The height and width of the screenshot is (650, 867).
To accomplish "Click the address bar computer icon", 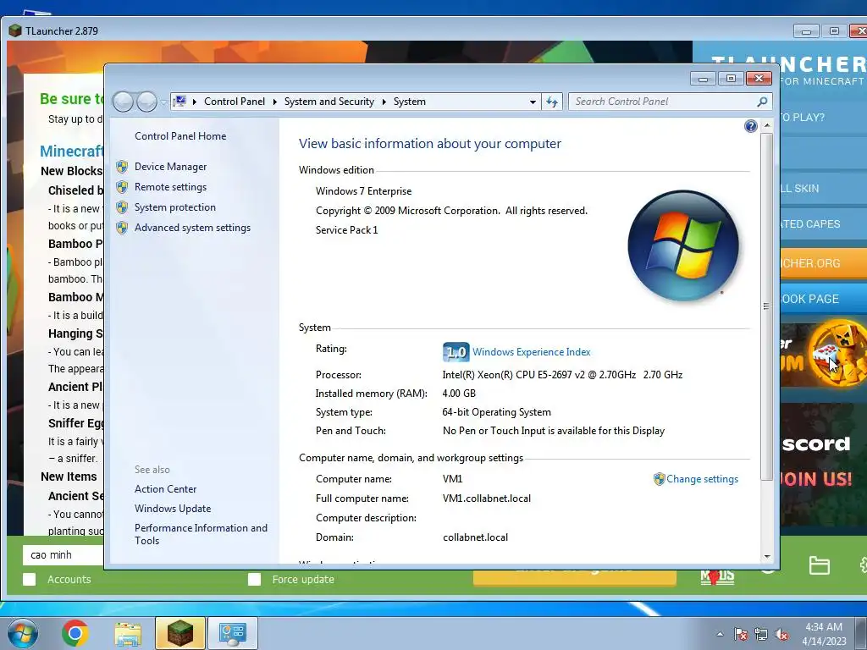I will 179,102.
